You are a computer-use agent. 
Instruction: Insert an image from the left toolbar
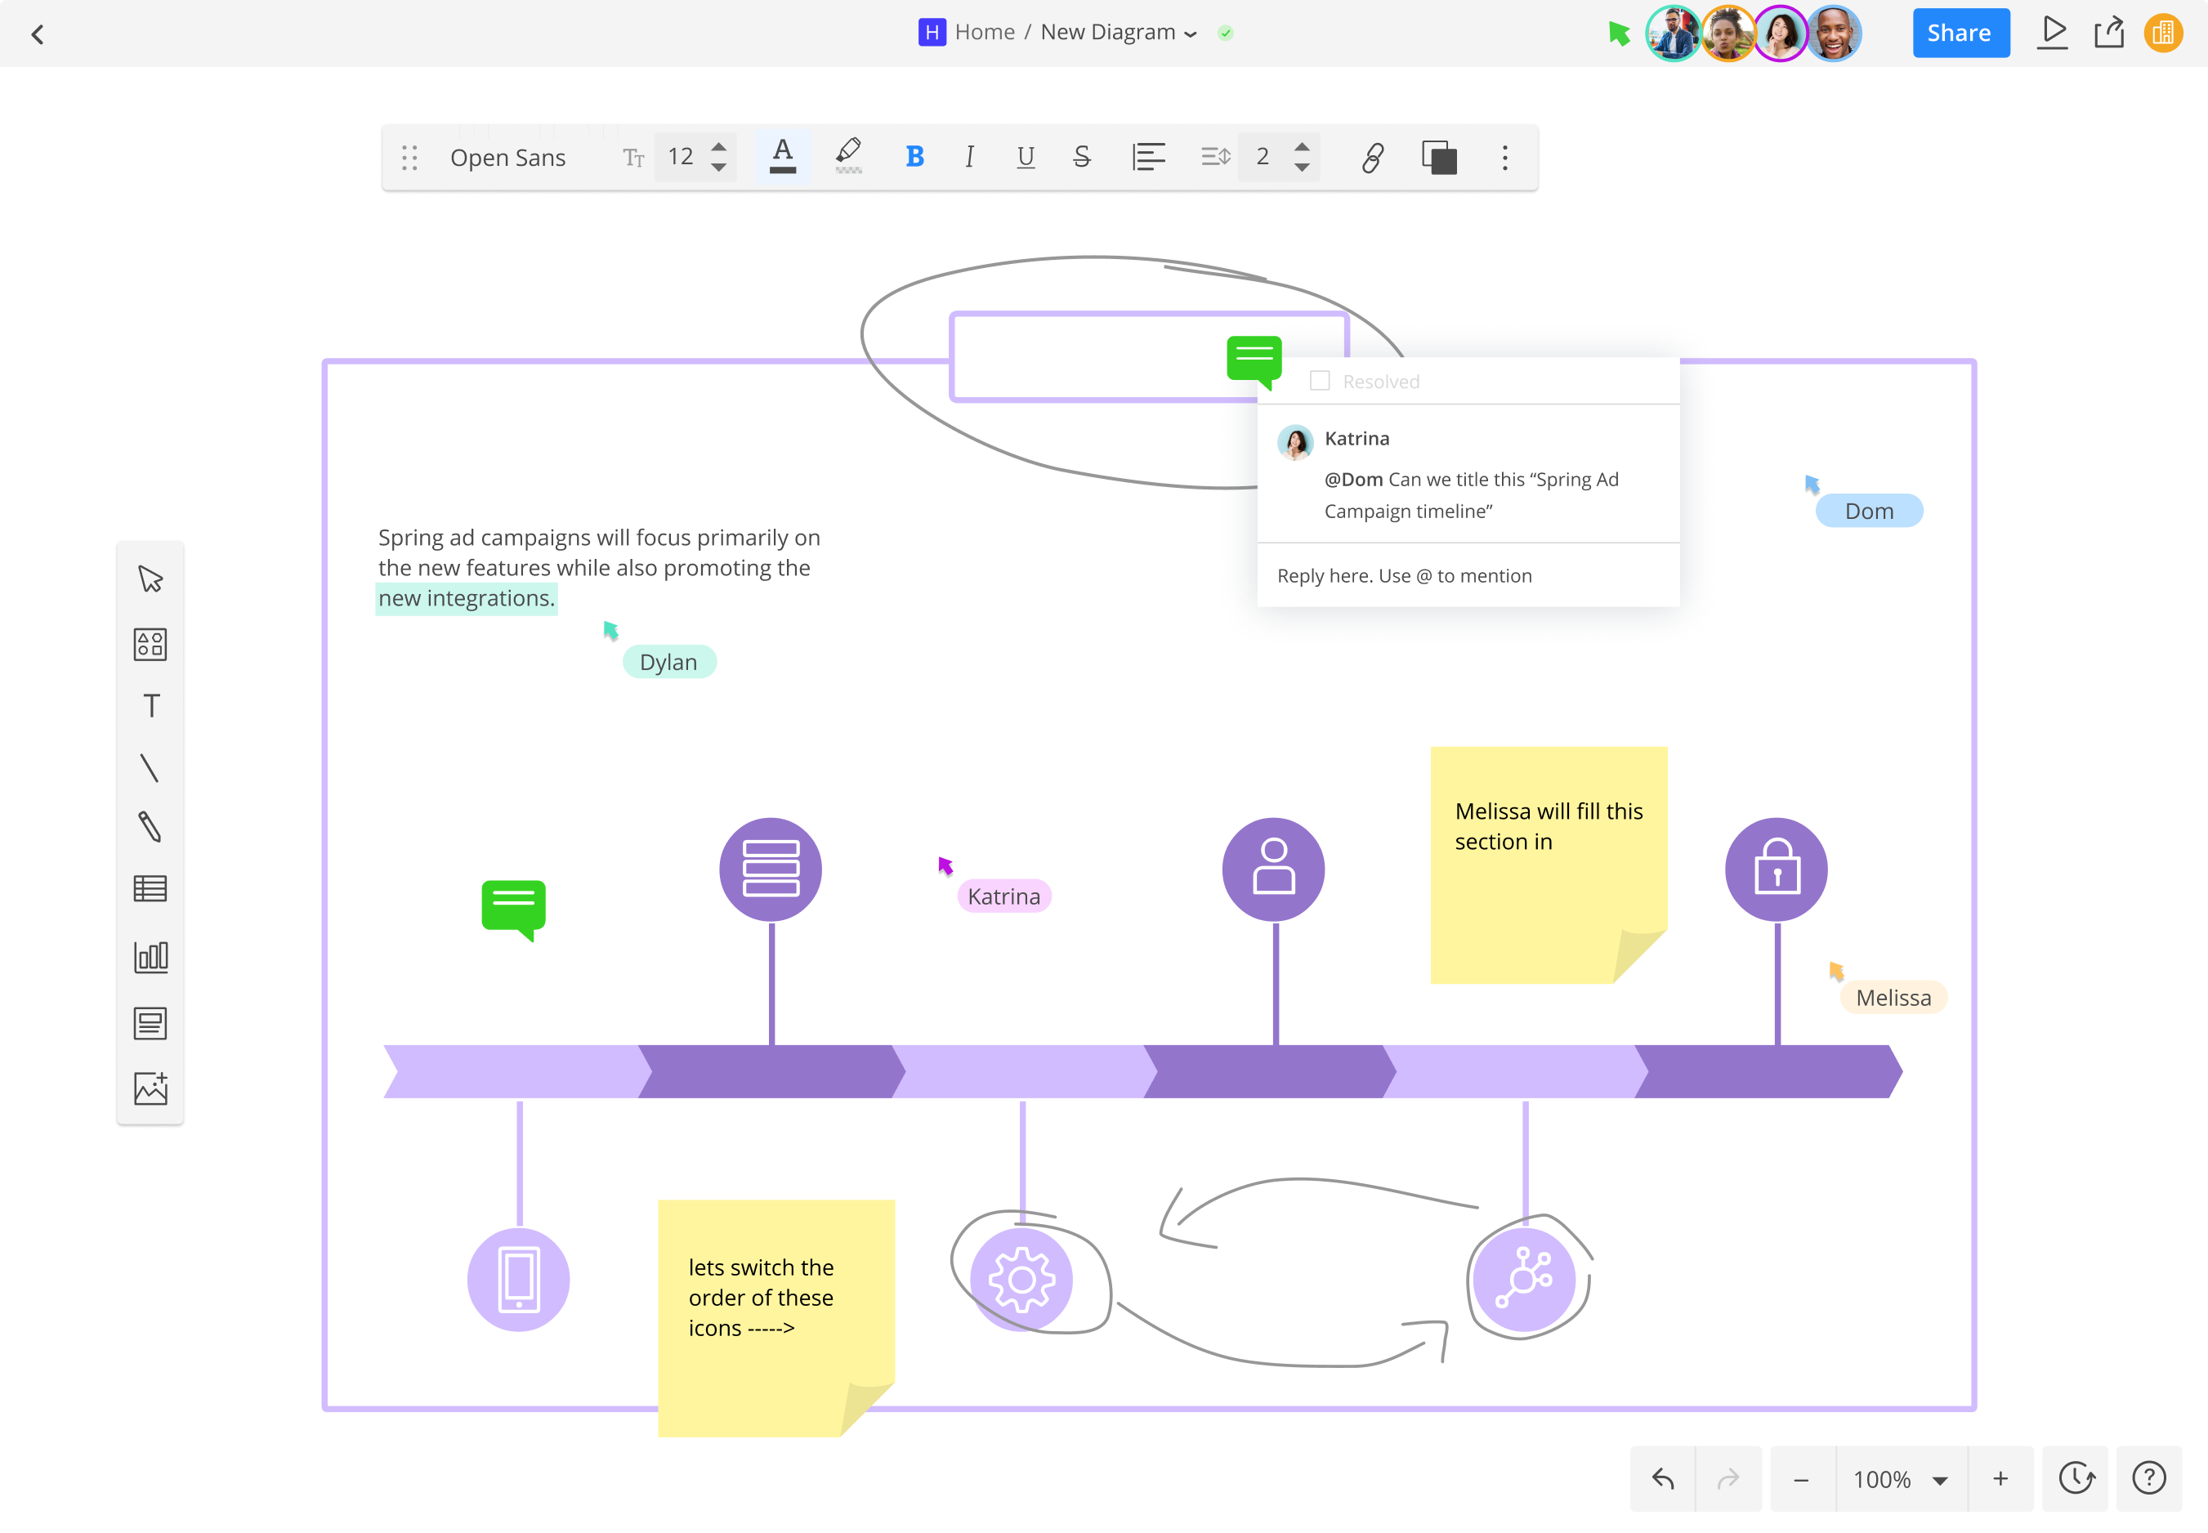[x=151, y=1088]
